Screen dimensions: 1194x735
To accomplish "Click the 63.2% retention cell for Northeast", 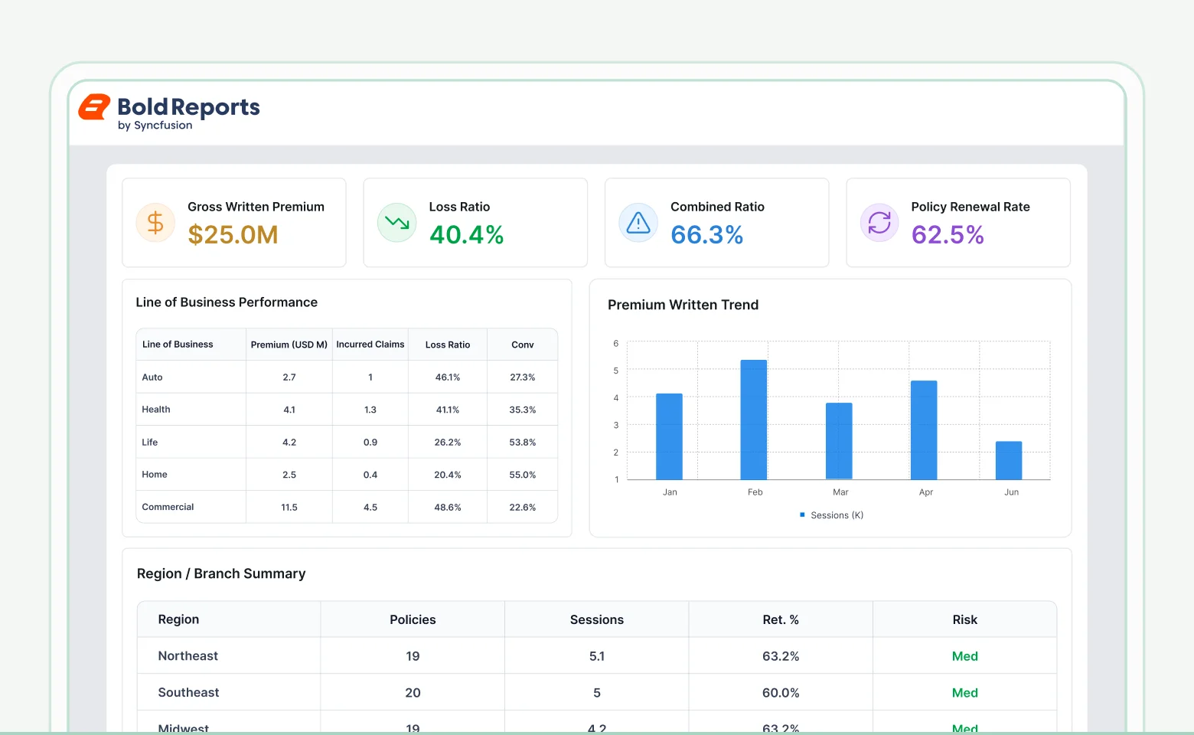I will click(x=781, y=656).
